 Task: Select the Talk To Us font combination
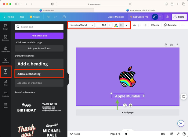[52, 107]
